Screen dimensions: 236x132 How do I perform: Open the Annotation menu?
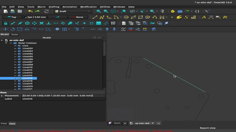point(70,7)
